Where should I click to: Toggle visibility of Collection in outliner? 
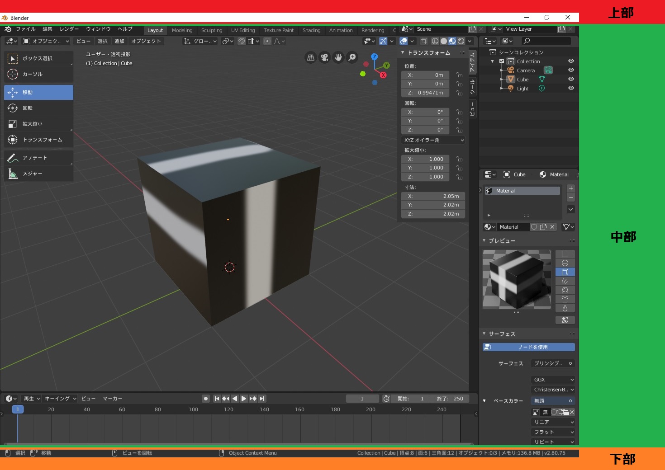pos(571,61)
